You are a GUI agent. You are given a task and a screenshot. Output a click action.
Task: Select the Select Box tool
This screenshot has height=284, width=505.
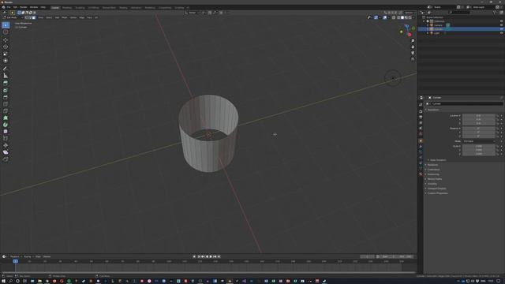coord(6,25)
